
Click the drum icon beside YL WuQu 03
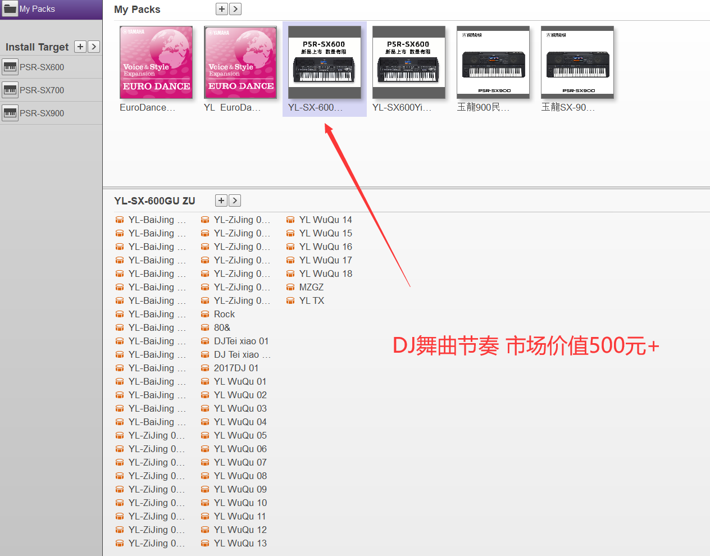[x=205, y=409]
